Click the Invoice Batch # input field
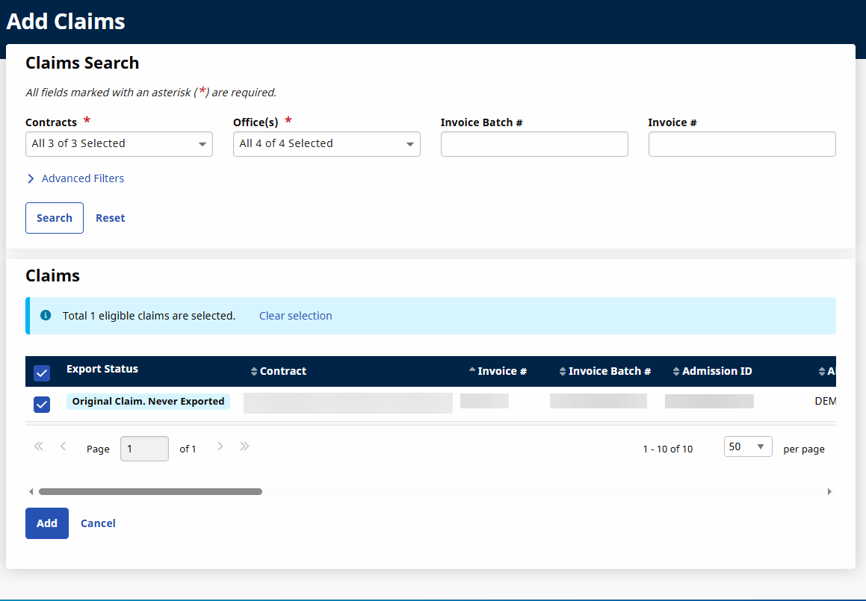Screen dimensions: 866x601 click(x=534, y=144)
